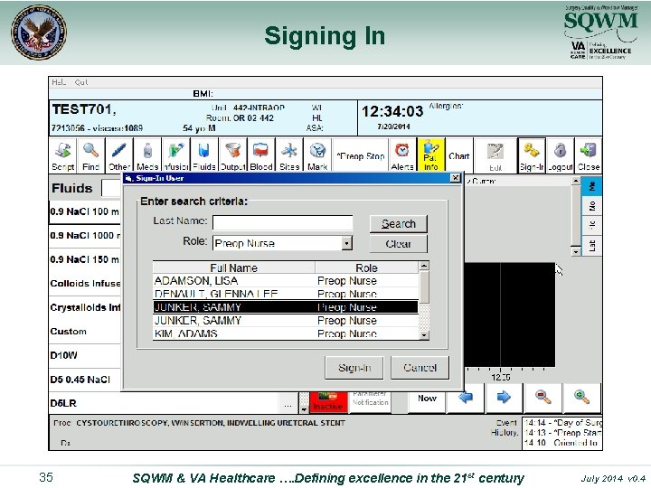Select the Mo side tab
This screenshot has height=488, width=651.
pyautogui.click(x=591, y=206)
